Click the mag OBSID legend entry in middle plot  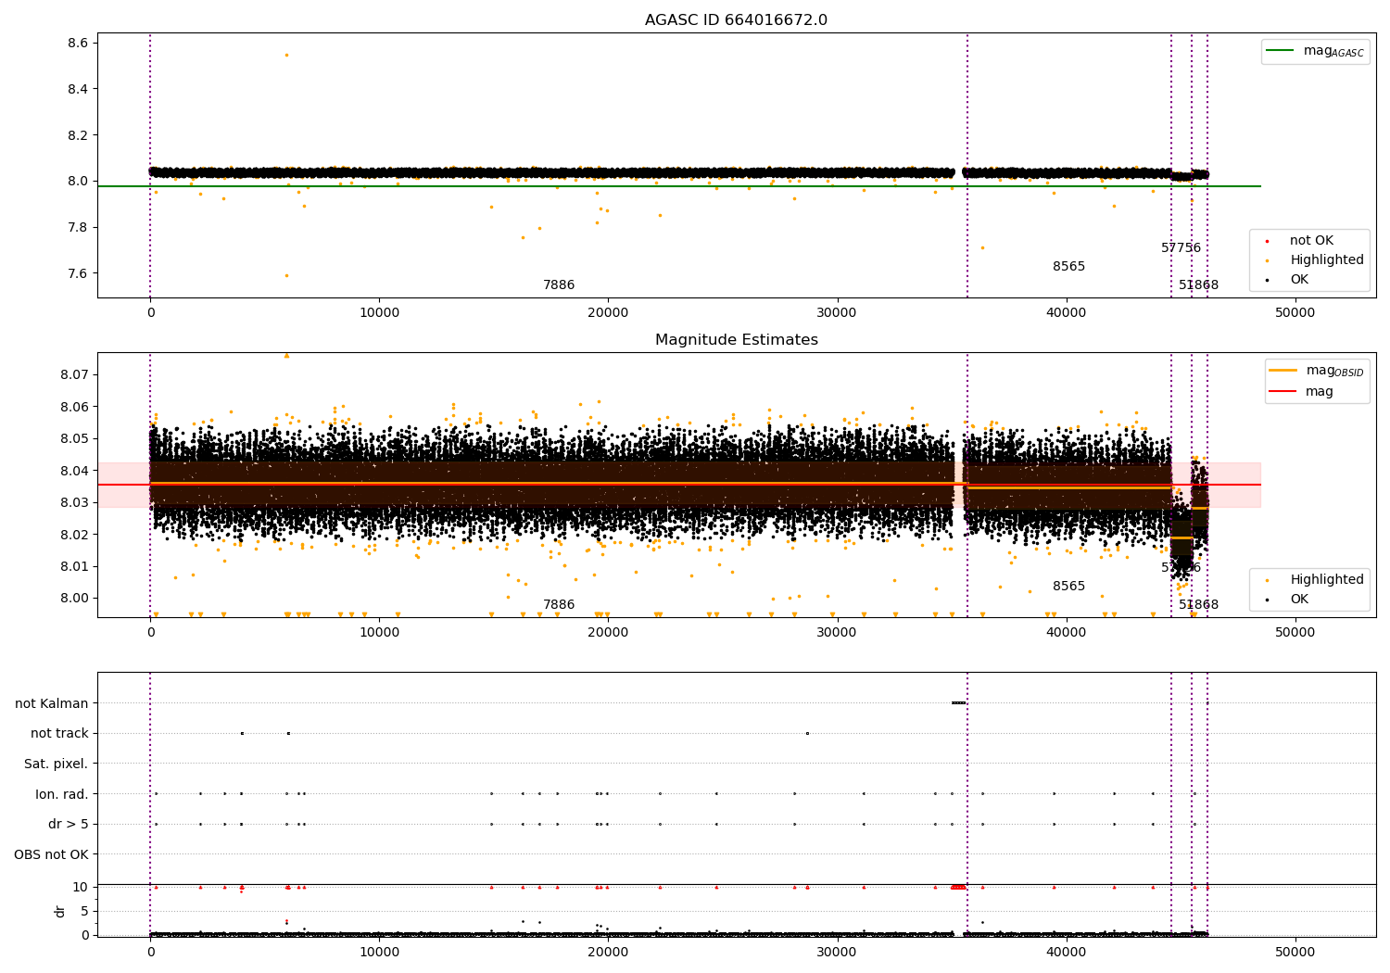(x=1316, y=371)
